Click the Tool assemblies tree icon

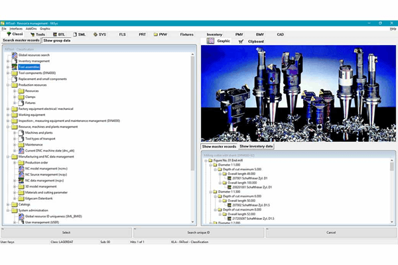coord(15,67)
